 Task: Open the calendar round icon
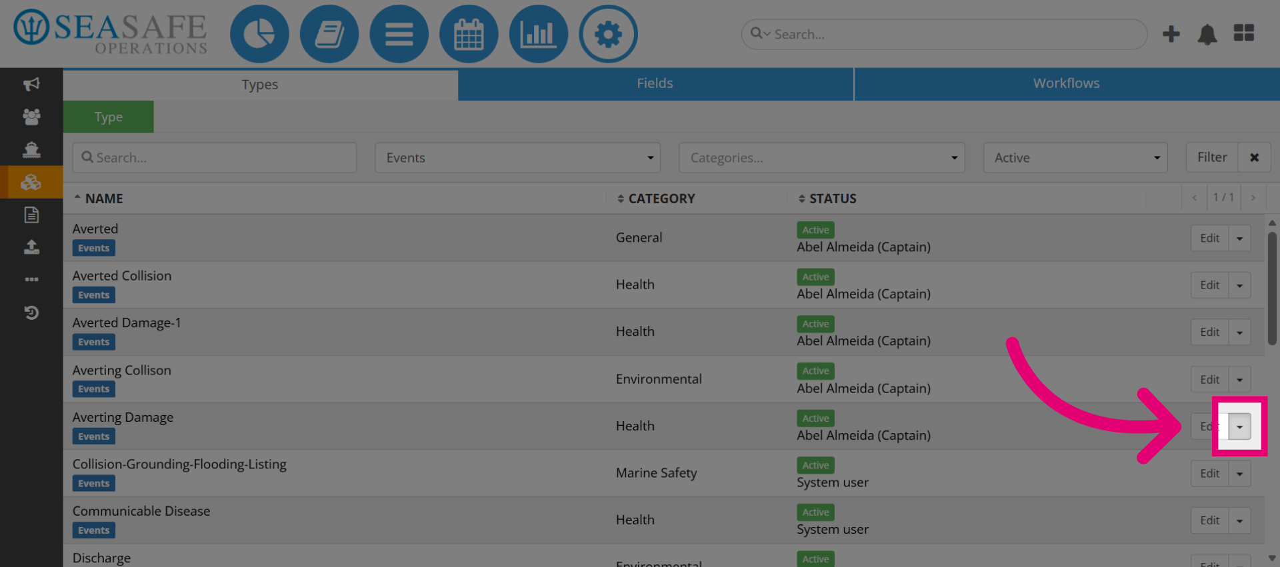[x=469, y=34]
